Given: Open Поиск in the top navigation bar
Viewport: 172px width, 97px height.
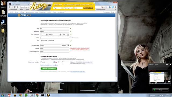Looking at the screenshot, I should [x=54, y=12].
